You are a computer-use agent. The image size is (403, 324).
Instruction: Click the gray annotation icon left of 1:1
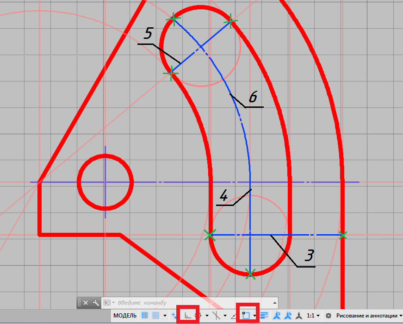click(299, 316)
